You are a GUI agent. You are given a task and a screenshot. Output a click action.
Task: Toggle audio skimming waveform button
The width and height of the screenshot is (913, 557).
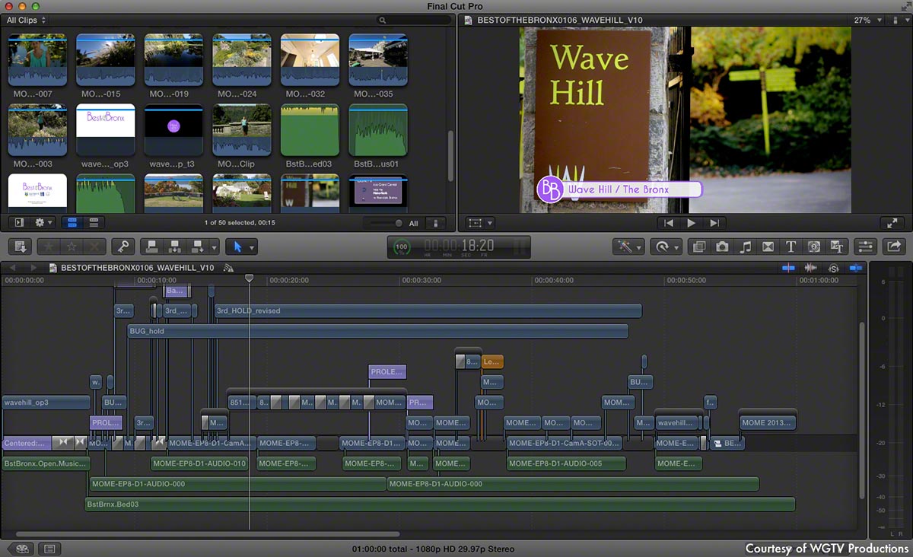coord(811,268)
